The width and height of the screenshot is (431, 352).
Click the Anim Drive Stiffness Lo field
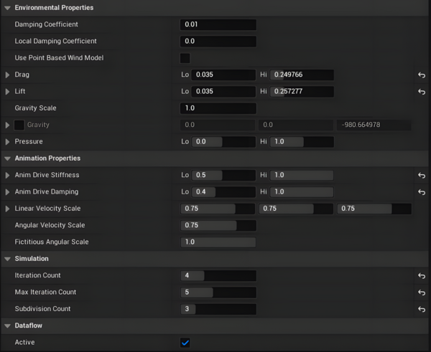(x=223, y=175)
